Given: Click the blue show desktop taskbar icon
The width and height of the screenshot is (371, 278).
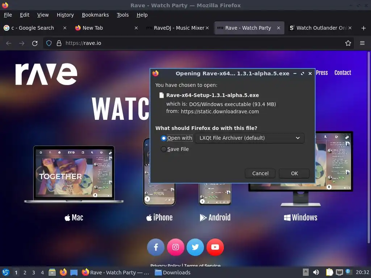Looking at the screenshot, I should [74, 273].
